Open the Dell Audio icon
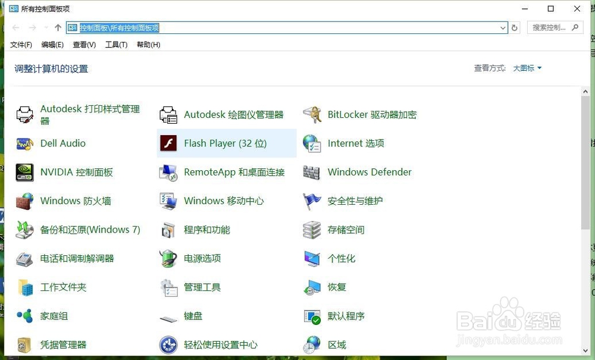This screenshot has height=360, width=595. [24, 143]
